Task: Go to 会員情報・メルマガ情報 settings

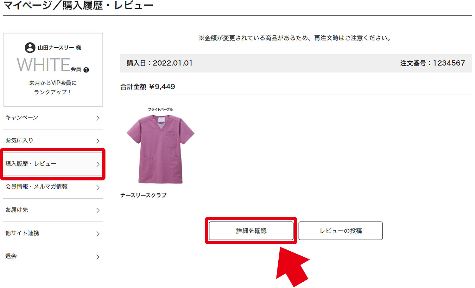Action: [x=36, y=187]
